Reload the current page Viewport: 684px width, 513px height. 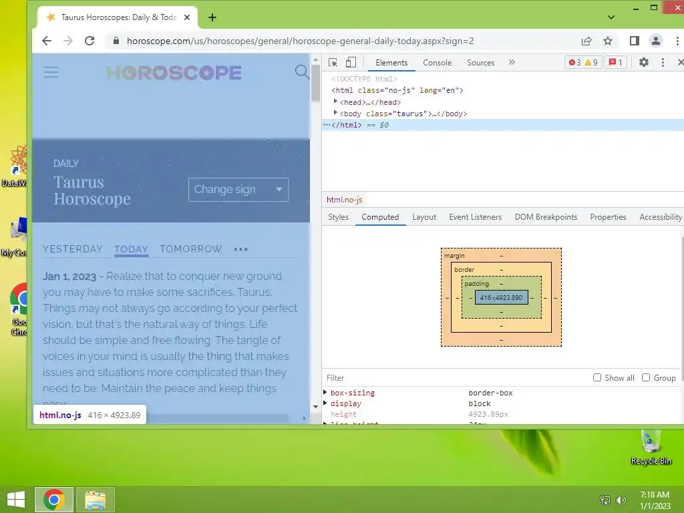[90, 41]
